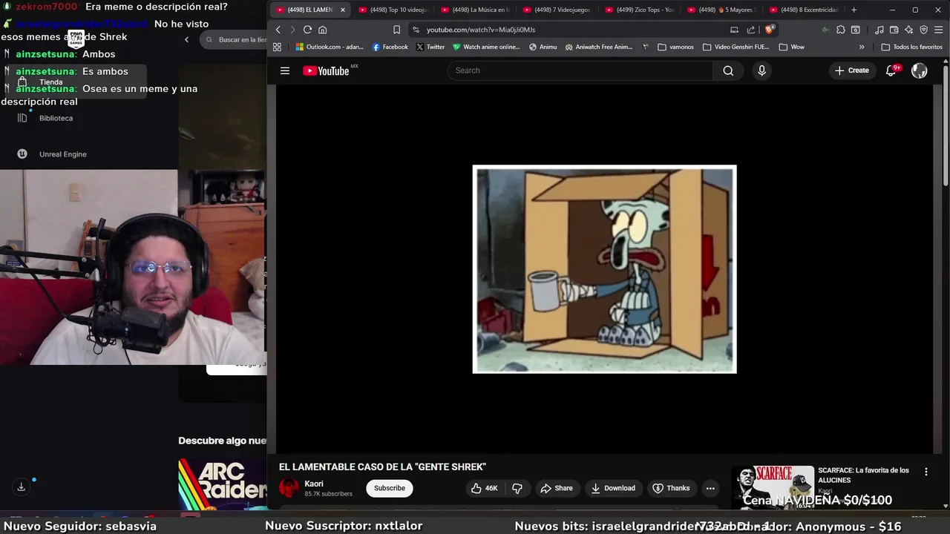Go back with the browser back arrow
Image resolution: width=950 pixels, height=534 pixels.
coord(278,30)
